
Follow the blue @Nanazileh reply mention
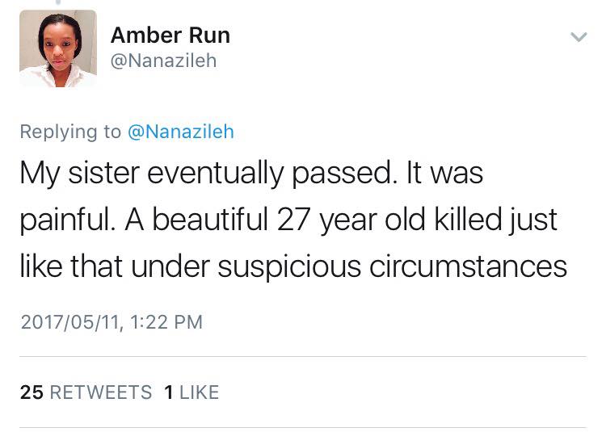[181, 132]
